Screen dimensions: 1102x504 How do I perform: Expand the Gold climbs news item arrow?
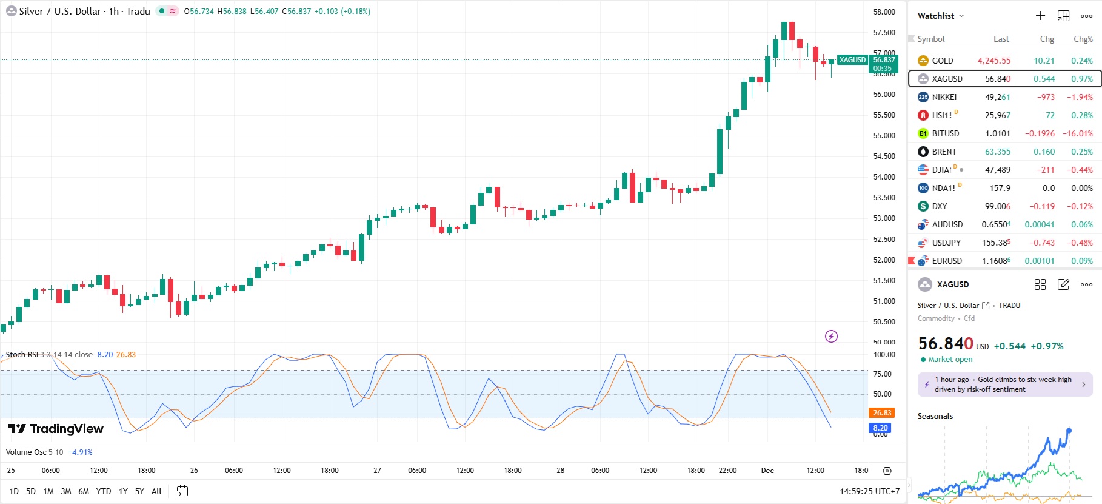(x=1084, y=385)
